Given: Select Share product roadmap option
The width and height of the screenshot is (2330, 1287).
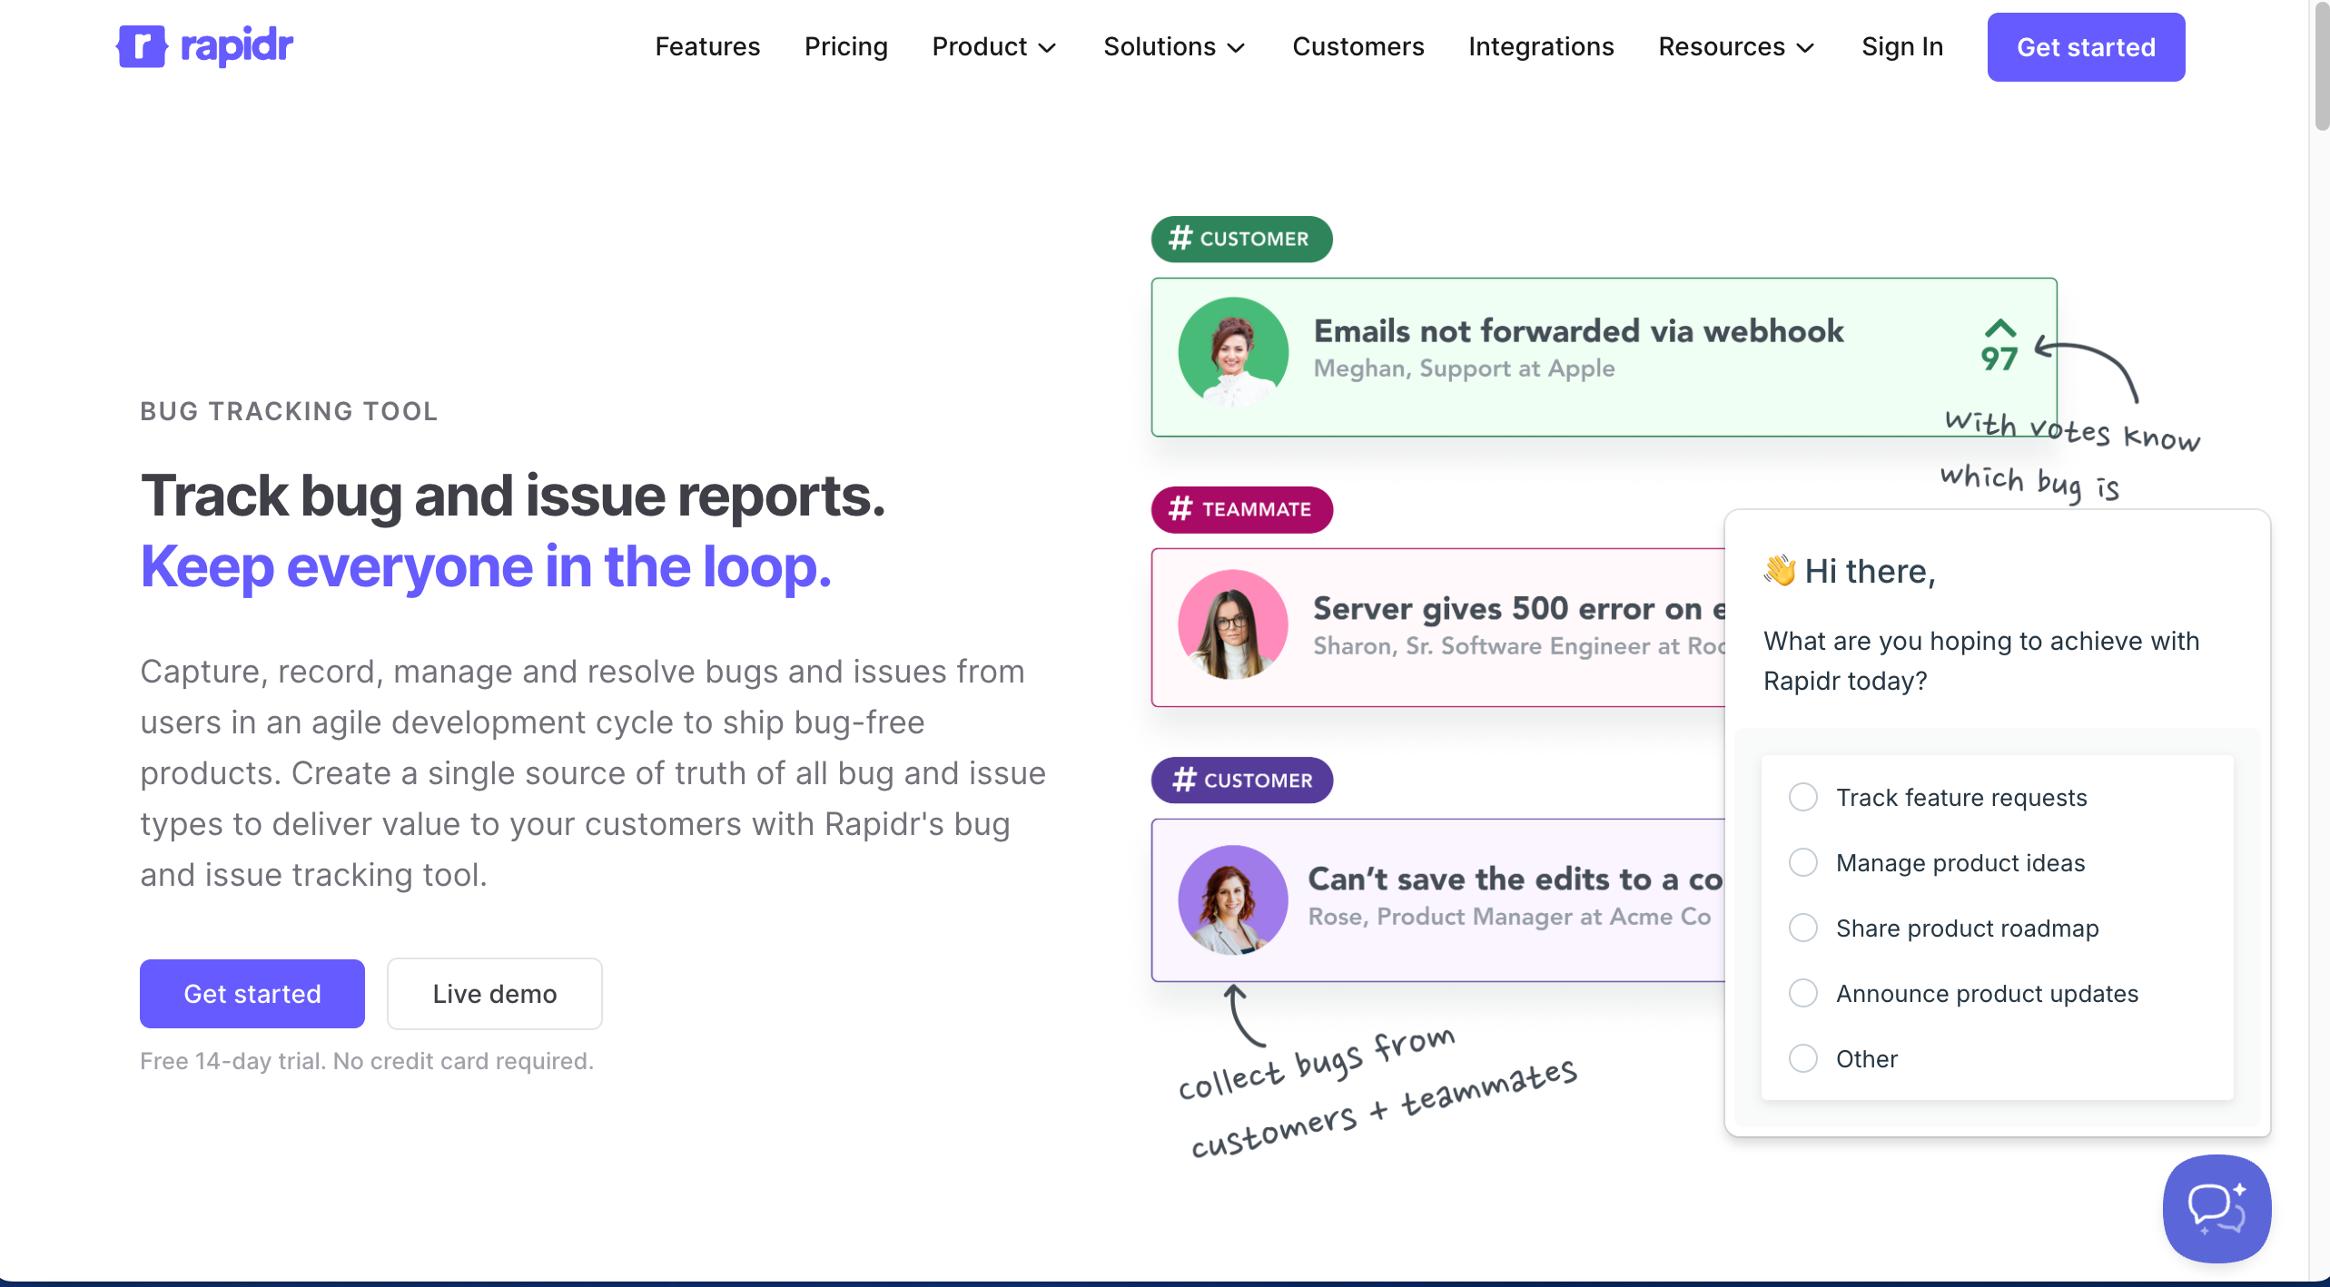Looking at the screenshot, I should [x=1802, y=928].
